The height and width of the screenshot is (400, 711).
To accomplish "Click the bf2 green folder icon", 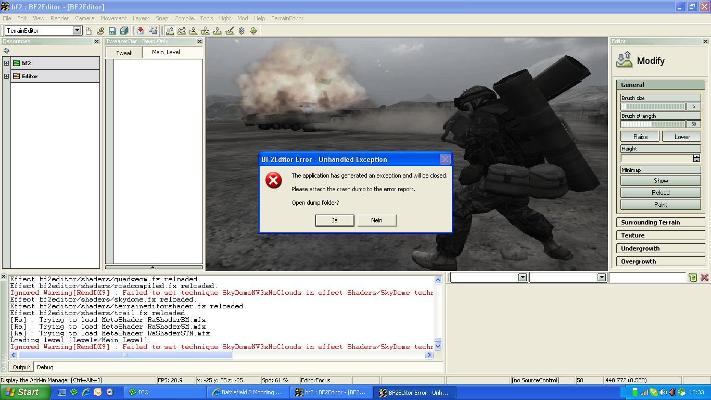I will point(17,63).
